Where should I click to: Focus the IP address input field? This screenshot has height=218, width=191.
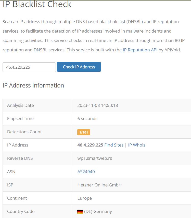tap(29, 67)
